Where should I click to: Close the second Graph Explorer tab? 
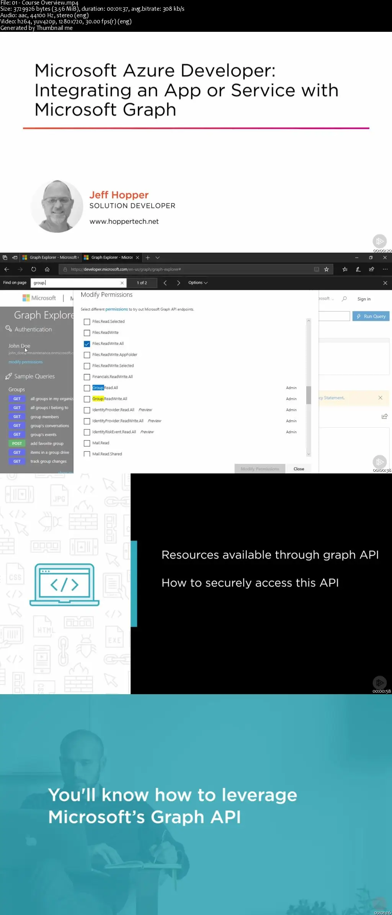[137, 258]
